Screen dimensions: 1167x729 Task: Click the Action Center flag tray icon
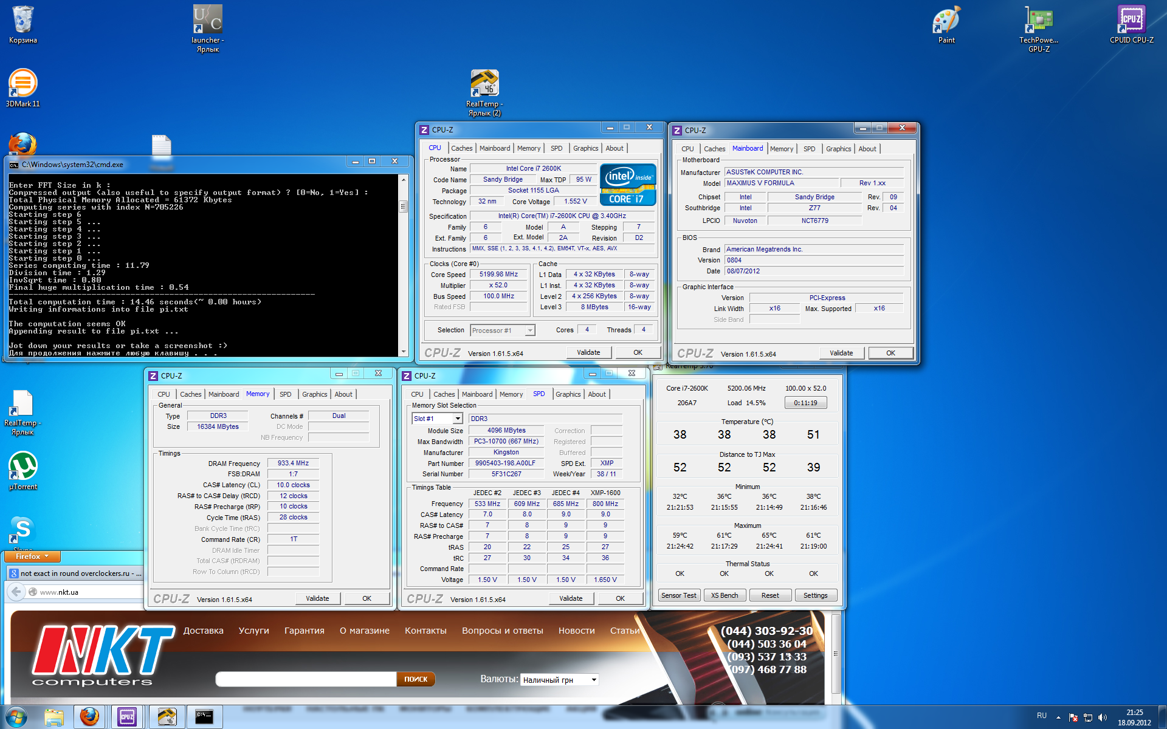tap(1073, 717)
